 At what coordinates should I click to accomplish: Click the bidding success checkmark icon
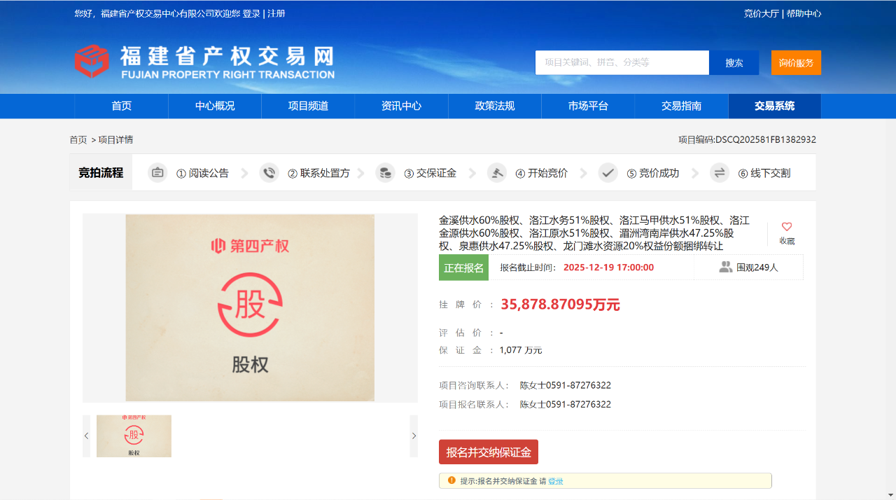click(608, 173)
